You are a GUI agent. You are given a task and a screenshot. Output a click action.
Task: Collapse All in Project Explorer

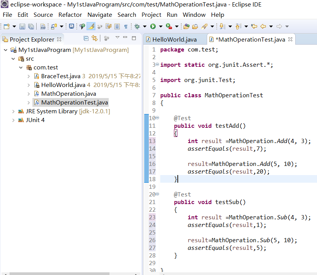[86, 38]
